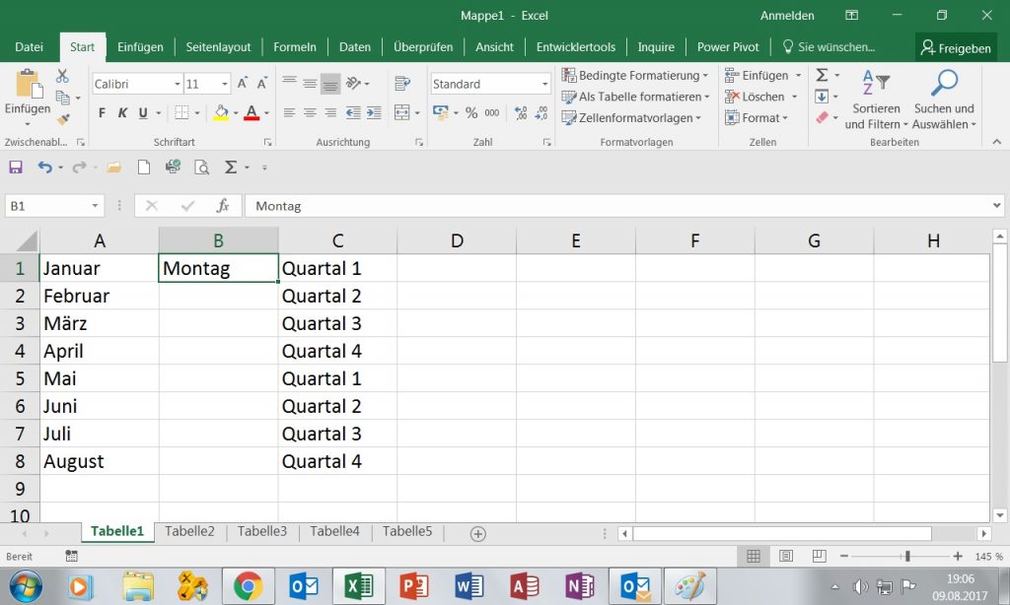Toggle center horizontal alignment
Viewport: 1010px width, 605px height.
(x=310, y=113)
